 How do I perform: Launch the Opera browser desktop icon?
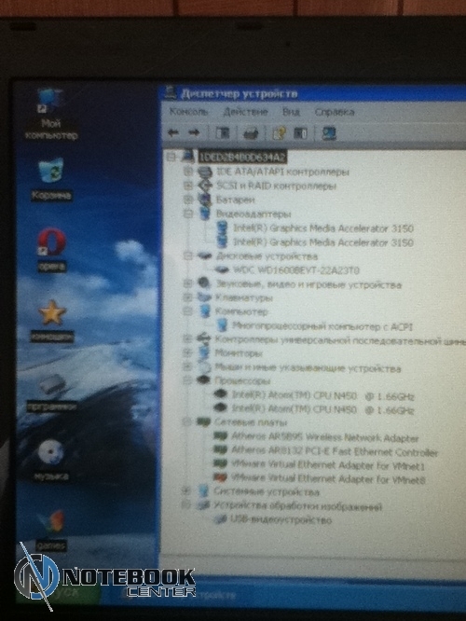point(51,249)
